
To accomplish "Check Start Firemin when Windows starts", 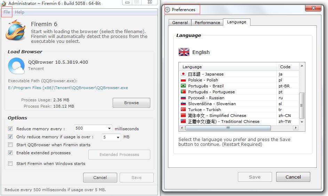I will pyautogui.click(x=10, y=164).
